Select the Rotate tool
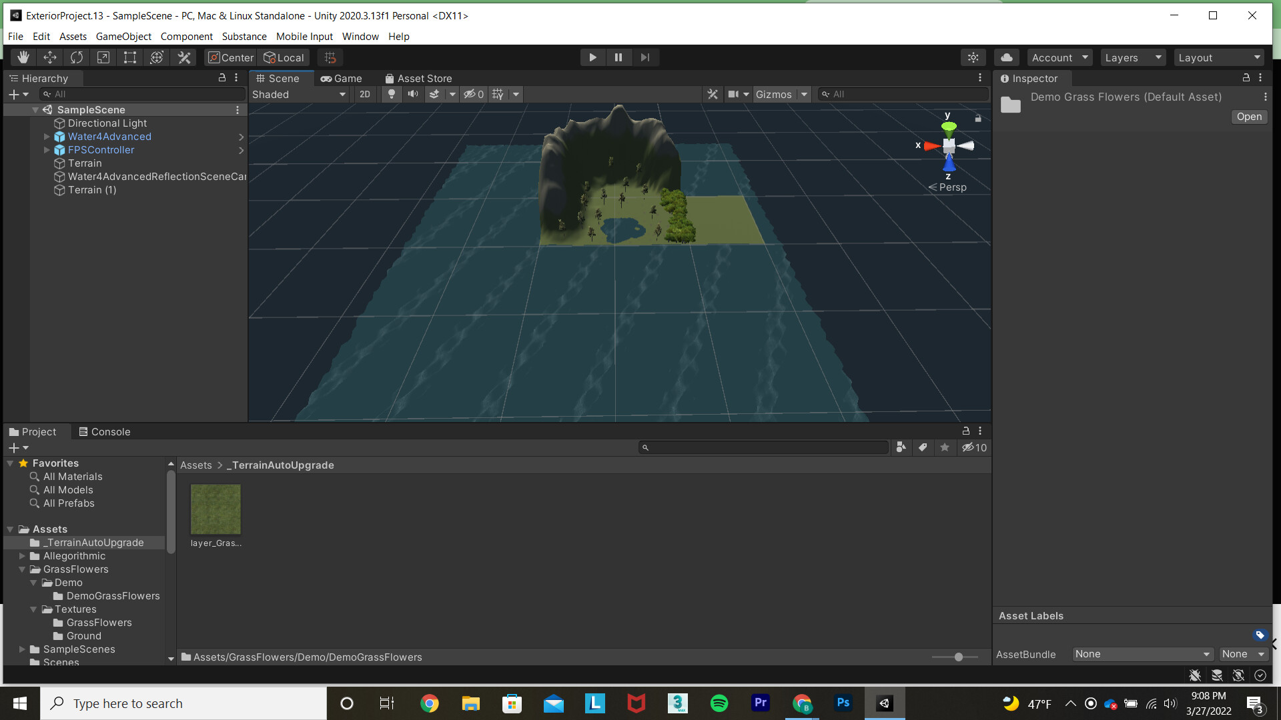The height and width of the screenshot is (720, 1281). [x=77, y=57]
